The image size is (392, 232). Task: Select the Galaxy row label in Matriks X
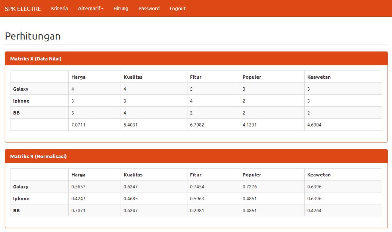point(21,89)
